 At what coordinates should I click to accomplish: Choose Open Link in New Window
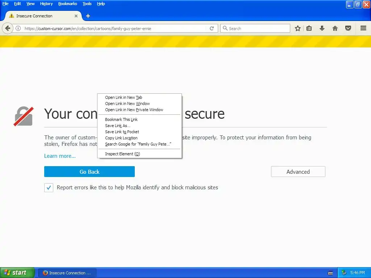[x=139, y=104]
